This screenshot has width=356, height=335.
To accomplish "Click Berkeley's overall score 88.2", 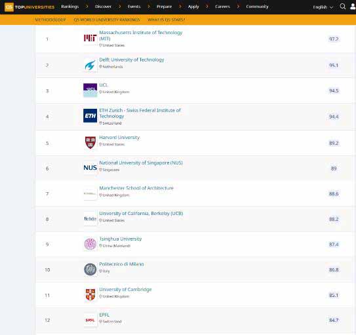I will click(334, 219).
